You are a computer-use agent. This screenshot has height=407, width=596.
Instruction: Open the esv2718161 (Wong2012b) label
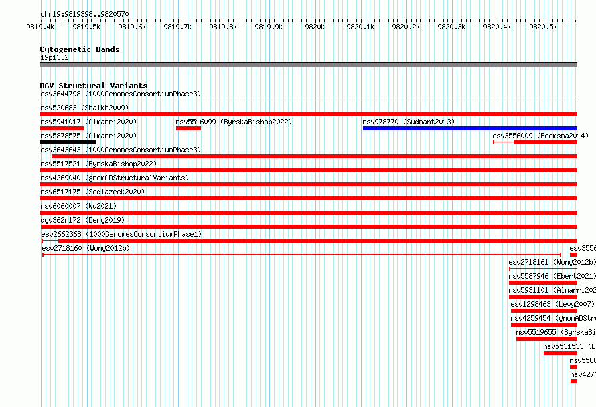pos(552,262)
